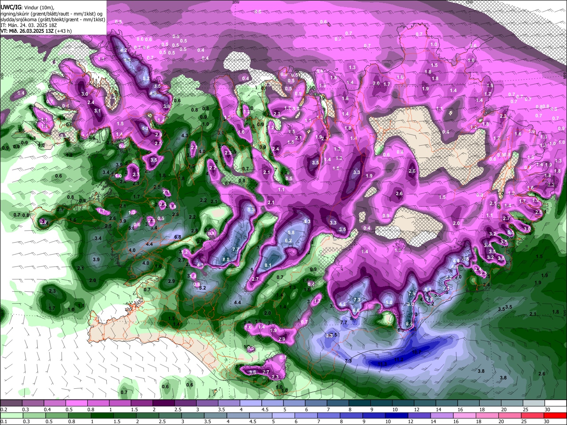
Task: Select the 7.3 value beside the blue rain band
Action: pos(348,361)
